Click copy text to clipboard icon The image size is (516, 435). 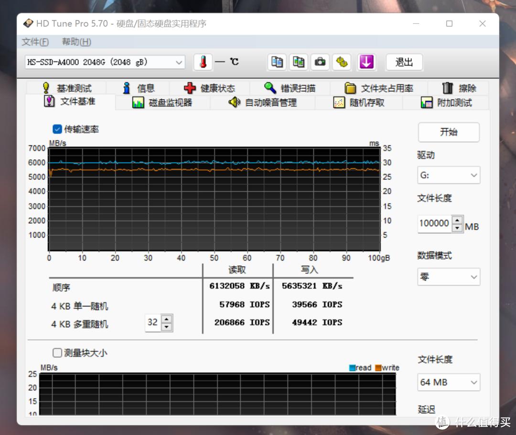(x=277, y=62)
